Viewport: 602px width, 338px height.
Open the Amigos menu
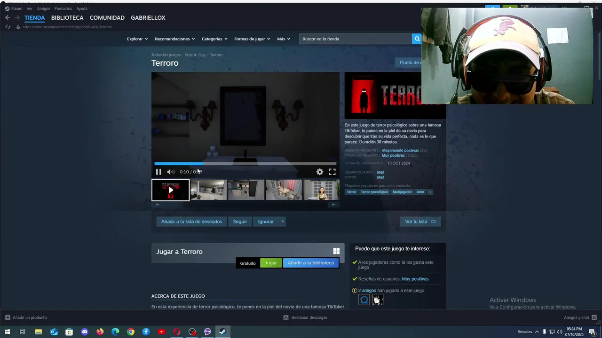(43, 8)
